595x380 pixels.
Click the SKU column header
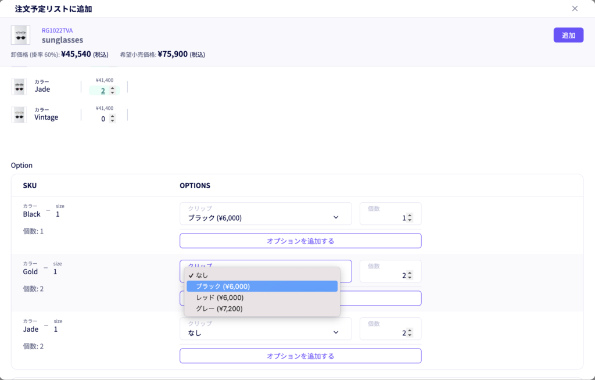(x=30, y=185)
